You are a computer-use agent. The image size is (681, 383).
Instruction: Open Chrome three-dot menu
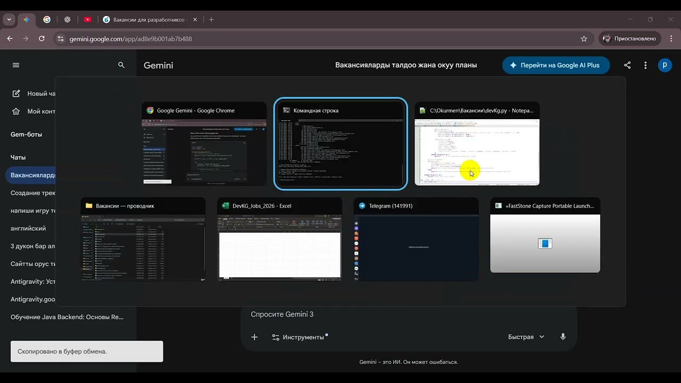tap(671, 39)
